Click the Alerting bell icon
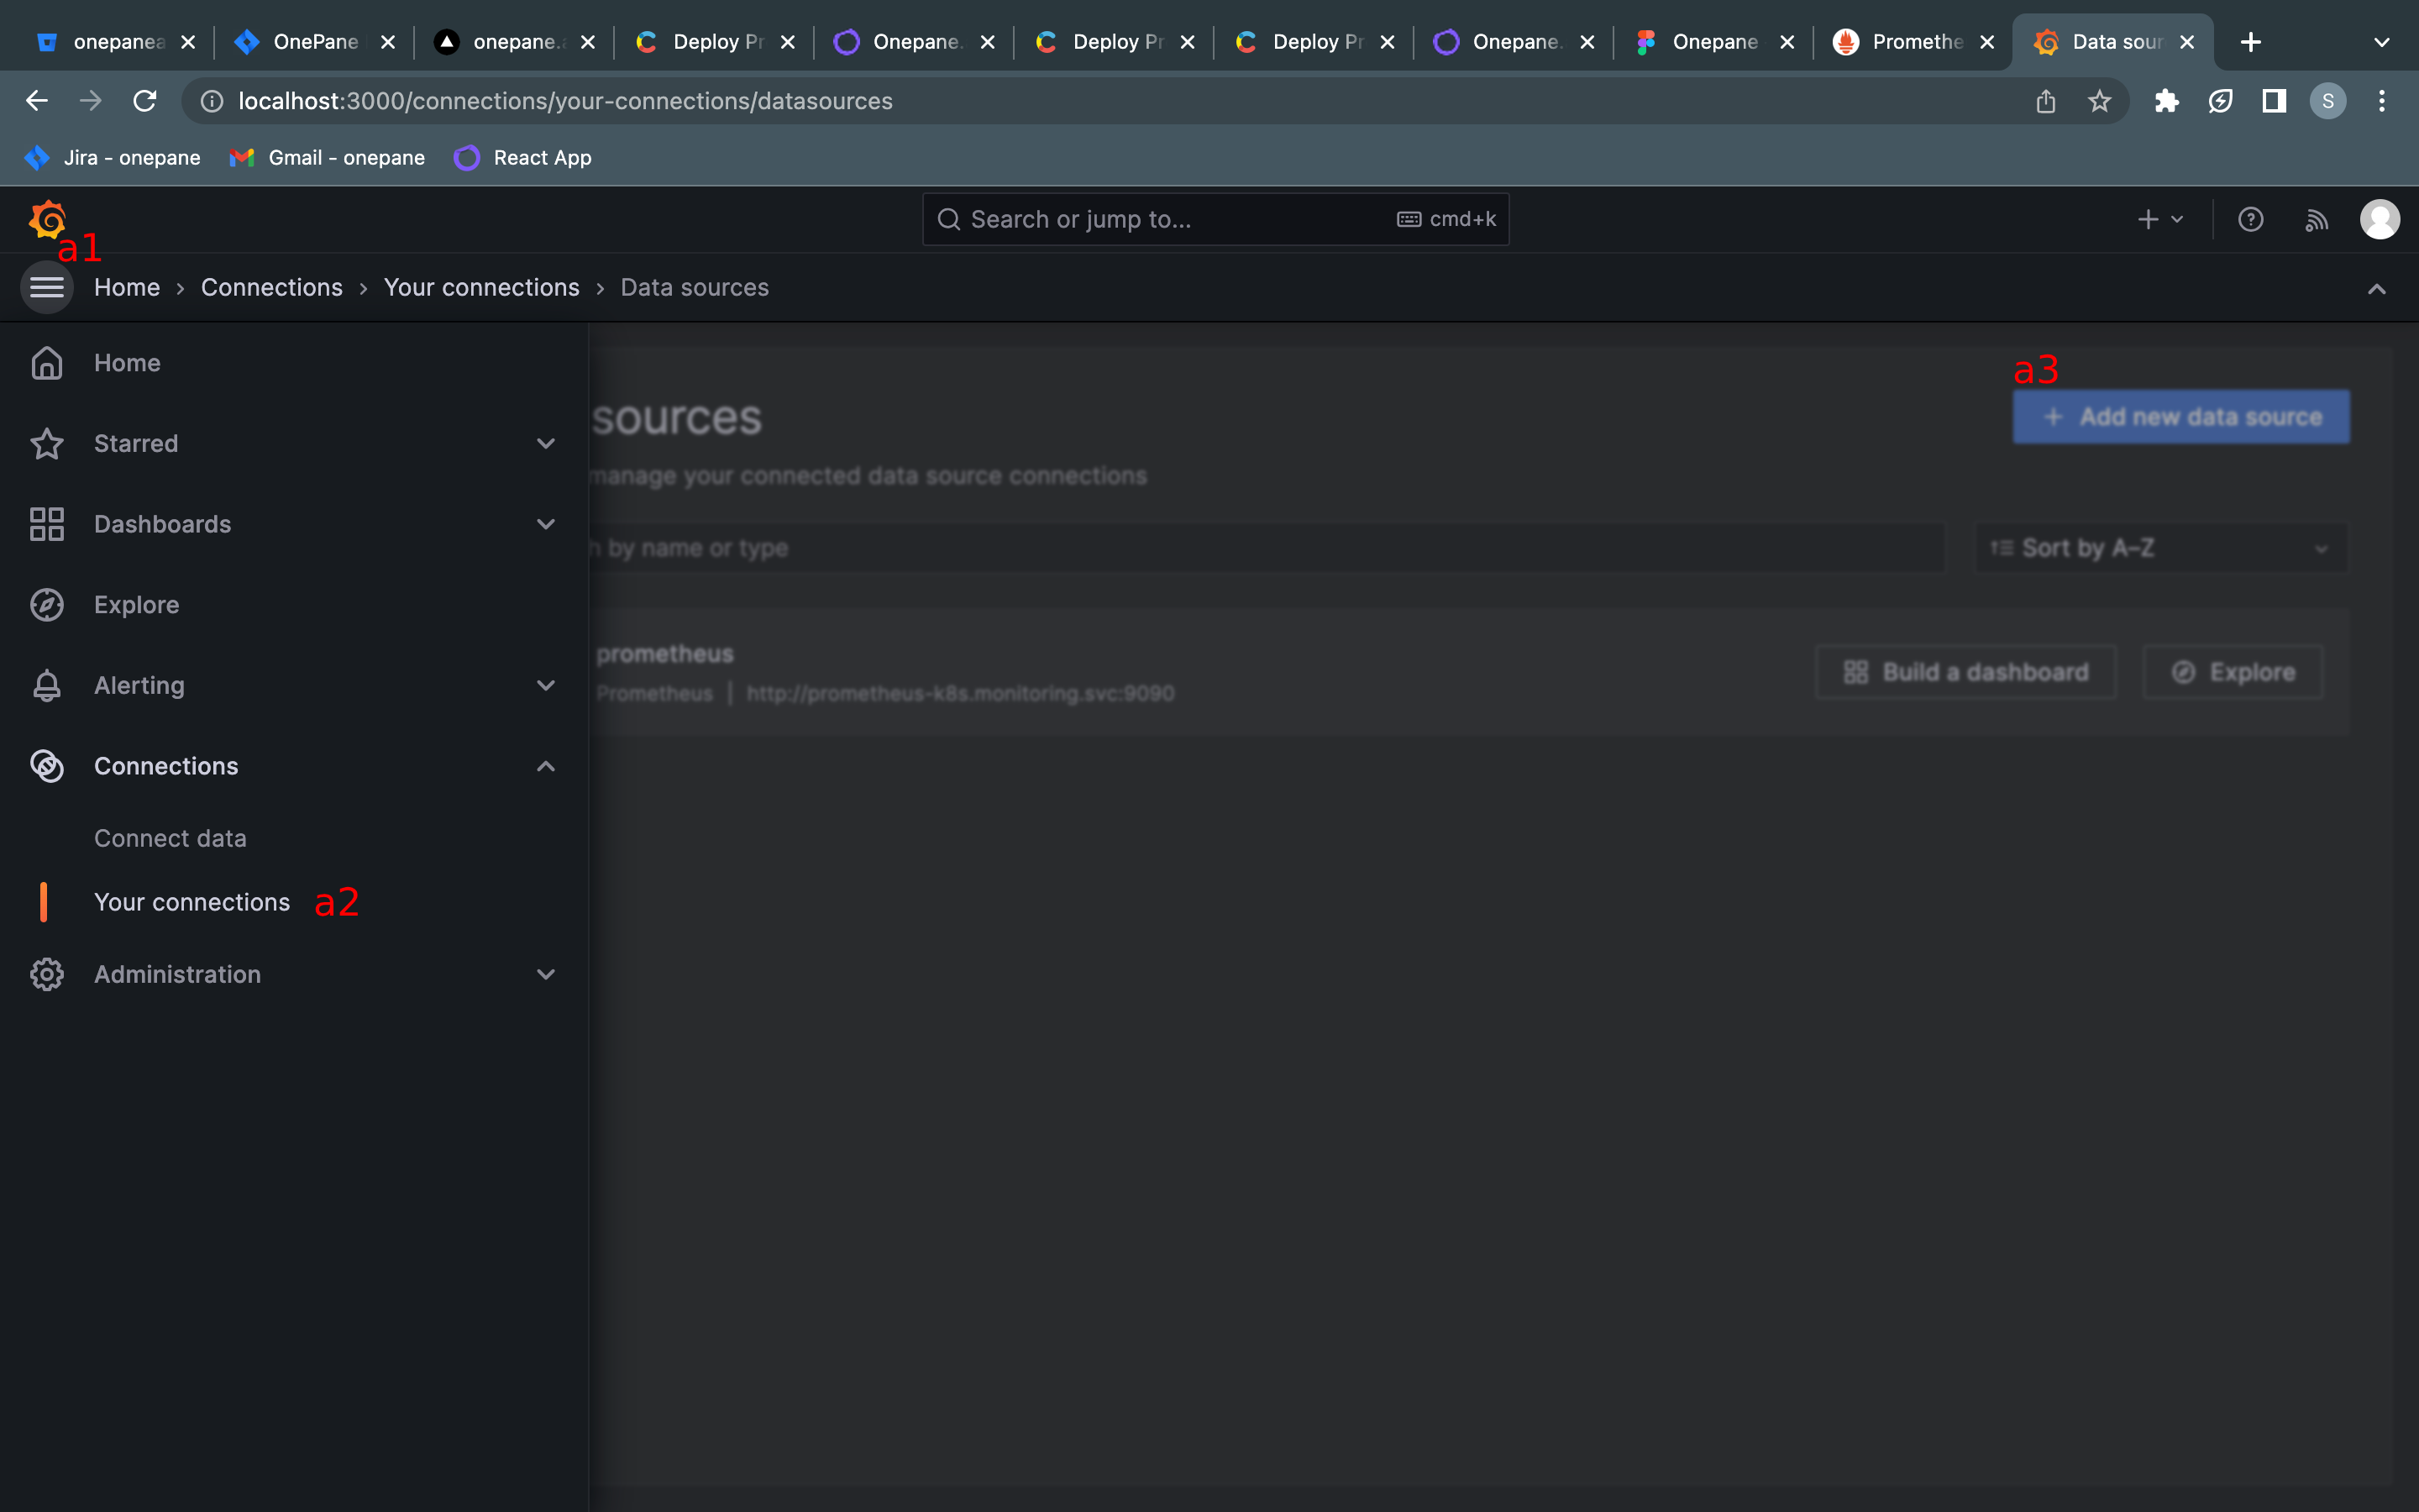 (47, 685)
